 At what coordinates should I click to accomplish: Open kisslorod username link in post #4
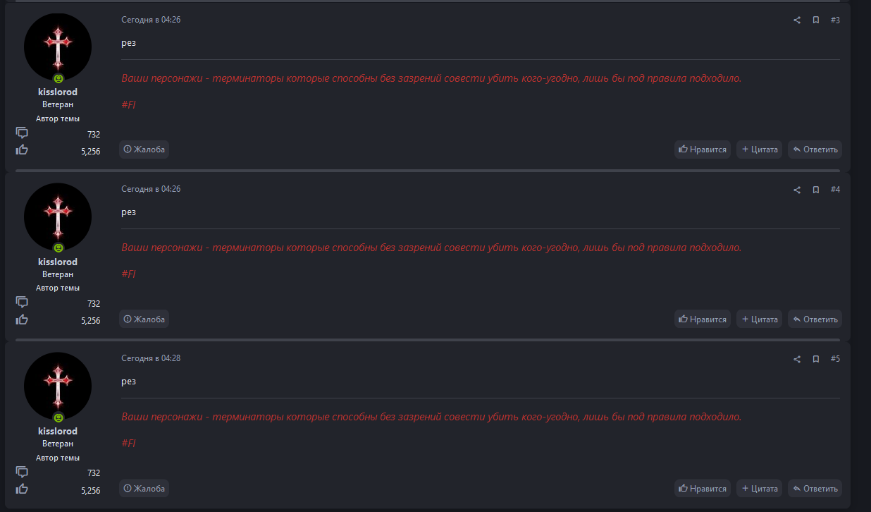58,262
